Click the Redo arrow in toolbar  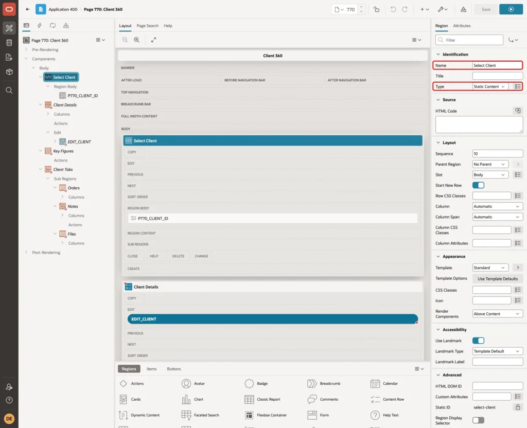[x=405, y=9]
